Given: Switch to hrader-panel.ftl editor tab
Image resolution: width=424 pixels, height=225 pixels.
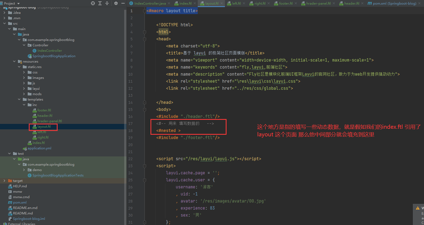Looking at the screenshot, I should (x=319, y=3).
